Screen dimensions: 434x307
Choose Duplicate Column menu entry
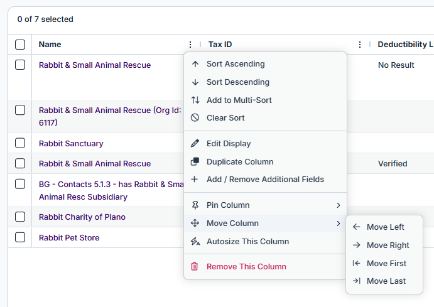pos(265,161)
